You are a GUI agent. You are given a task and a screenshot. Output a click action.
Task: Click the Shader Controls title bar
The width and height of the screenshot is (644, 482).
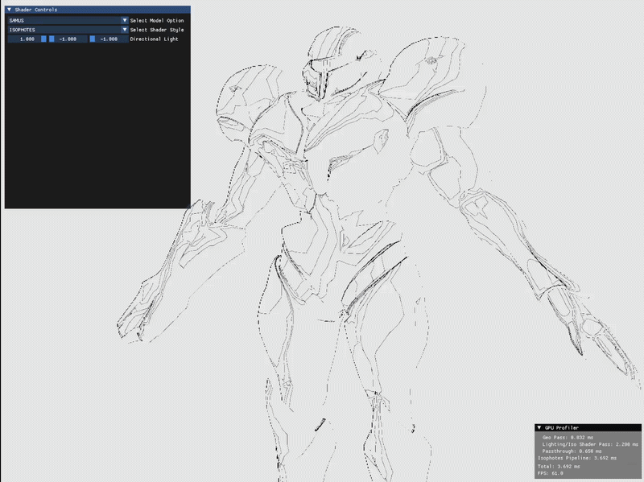(x=97, y=10)
